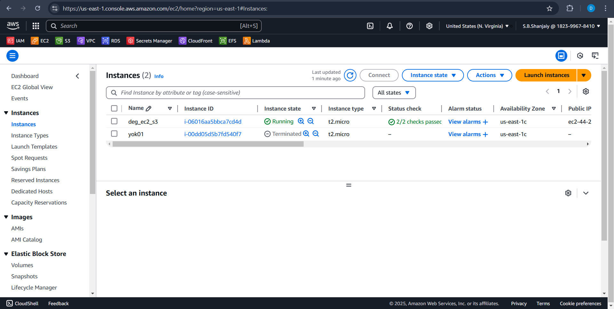Open Instance Types in sidebar

(x=30, y=135)
